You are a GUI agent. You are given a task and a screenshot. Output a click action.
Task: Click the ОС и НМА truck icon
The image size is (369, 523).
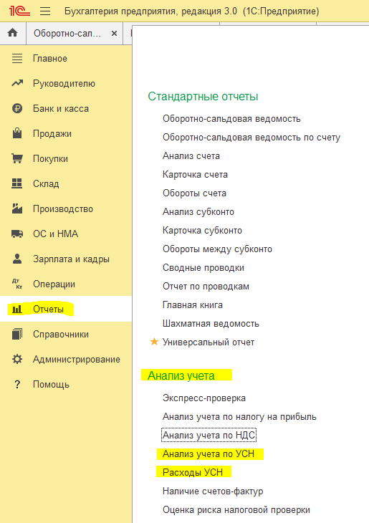coord(17,234)
